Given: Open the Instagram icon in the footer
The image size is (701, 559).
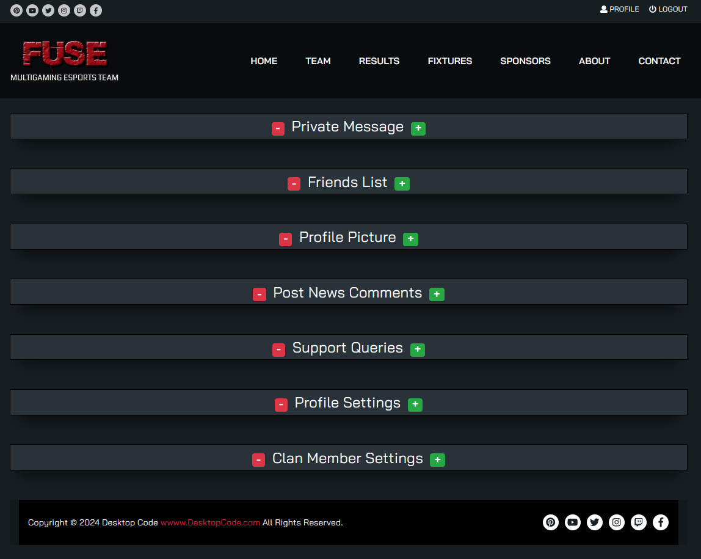Looking at the screenshot, I should point(617,522).
